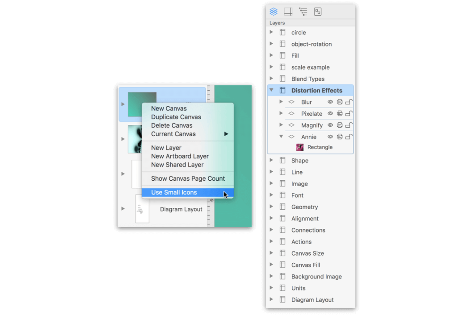Viewport: 473px width, 315px height.
Task: Toggle printing for the Blur layer
Action: pyautogui.click(x=339, y=102)
